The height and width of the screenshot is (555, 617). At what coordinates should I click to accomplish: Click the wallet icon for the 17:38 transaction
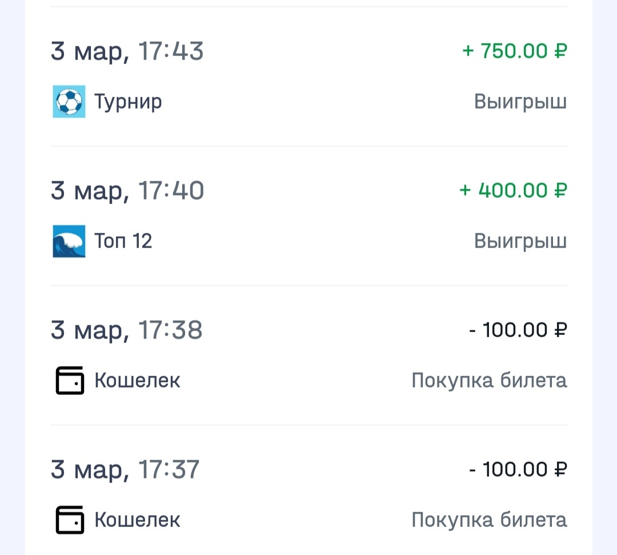pyautogui.click(x=69, y=380)
